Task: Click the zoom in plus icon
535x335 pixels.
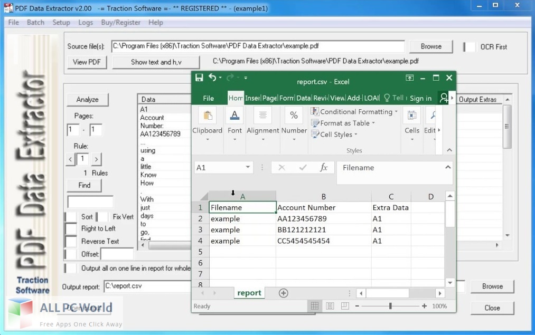Action: click(424, 306)
